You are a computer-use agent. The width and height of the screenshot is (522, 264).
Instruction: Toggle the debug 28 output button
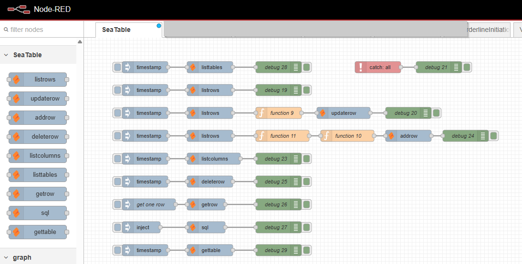coord(307,67)
